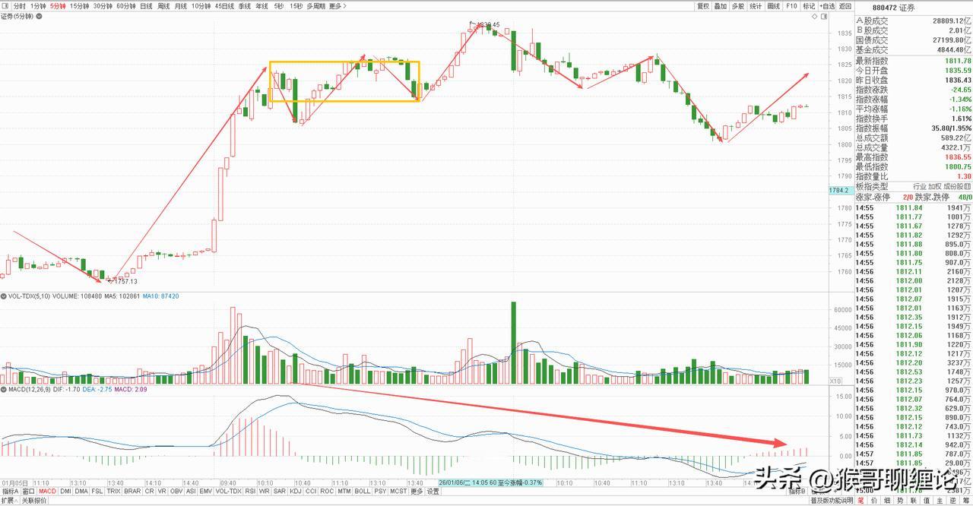Expand the 扩展 panel arrow
973x506 pixels.
9,501
